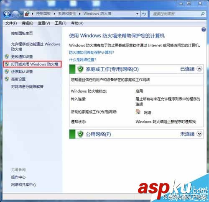Open the 查看(V) menu
Viewport: 209px width, 202px height.
[44, 23]
